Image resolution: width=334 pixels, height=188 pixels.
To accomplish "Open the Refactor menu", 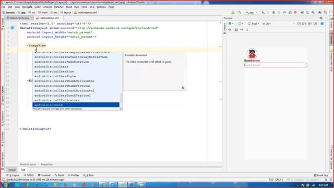I will 59,7.
